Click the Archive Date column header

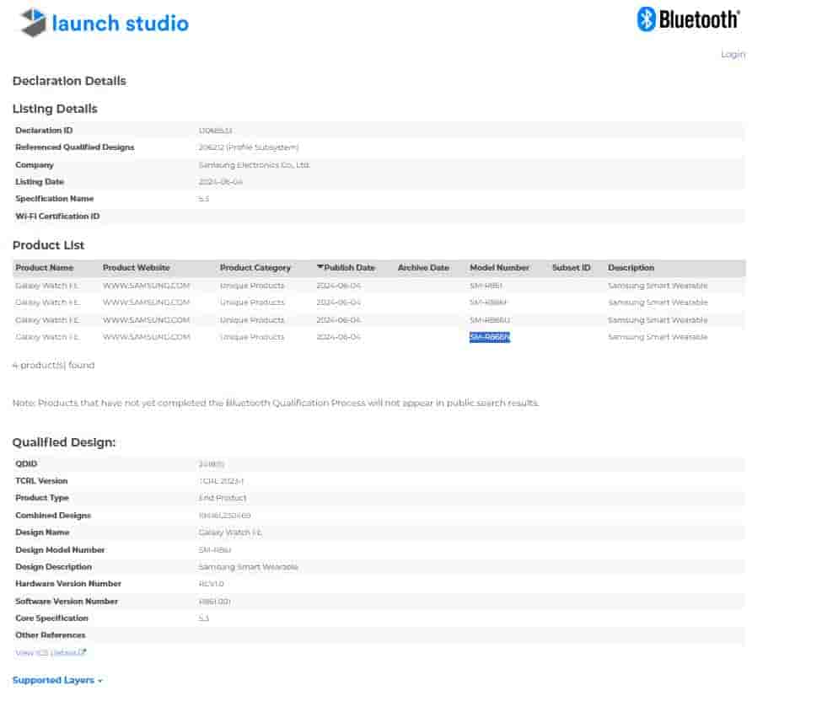pyautogui.click(x=423, y=268)
